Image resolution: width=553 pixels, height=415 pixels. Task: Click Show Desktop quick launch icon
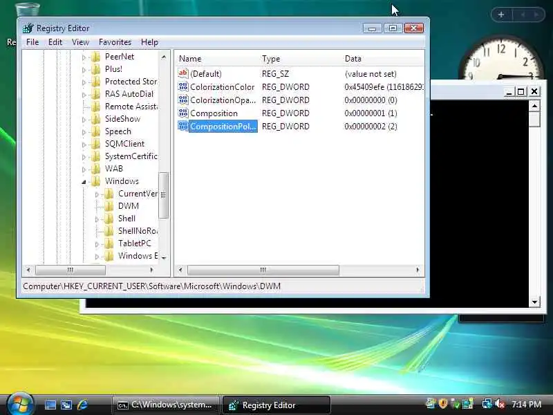pyautogui.click(x=50, y=405)
